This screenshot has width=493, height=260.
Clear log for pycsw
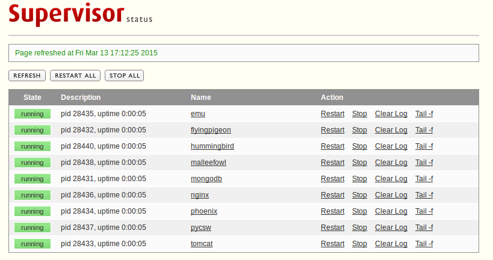(x=391, y=227)
